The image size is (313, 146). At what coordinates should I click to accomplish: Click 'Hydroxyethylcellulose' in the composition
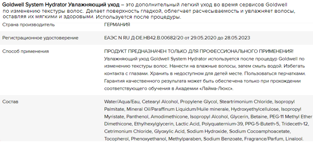[x=255, y=109]
